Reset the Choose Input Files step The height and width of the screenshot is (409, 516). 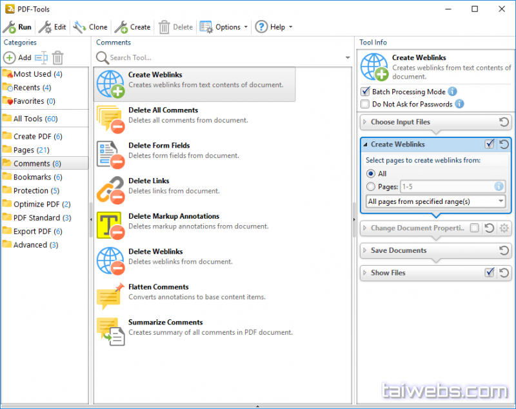pos(504,122)
